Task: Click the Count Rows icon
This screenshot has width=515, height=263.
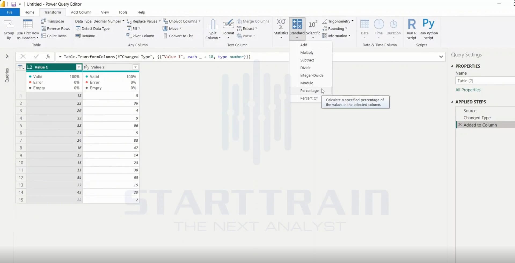Action: click(x=43, y=36)
